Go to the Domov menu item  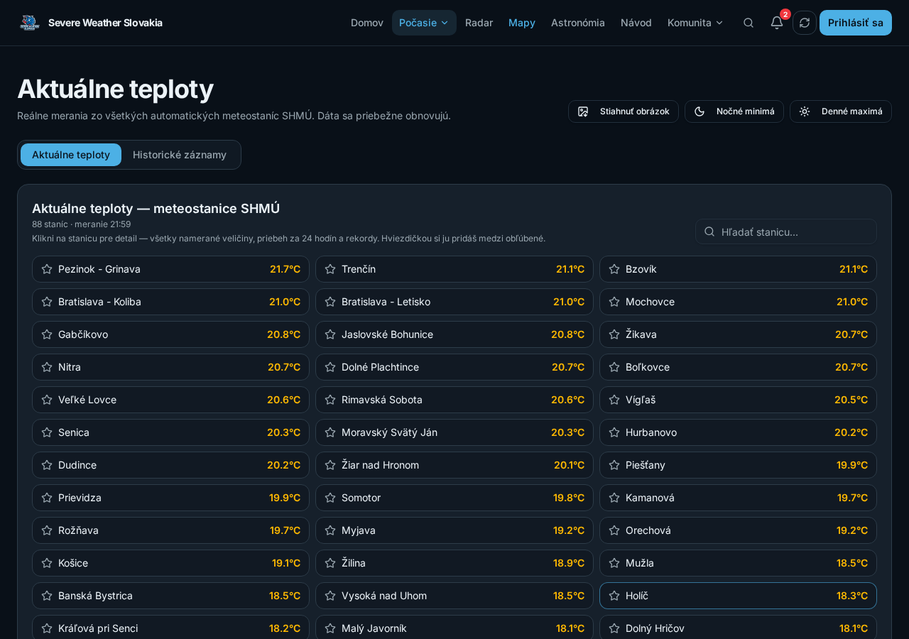point(367,23)
